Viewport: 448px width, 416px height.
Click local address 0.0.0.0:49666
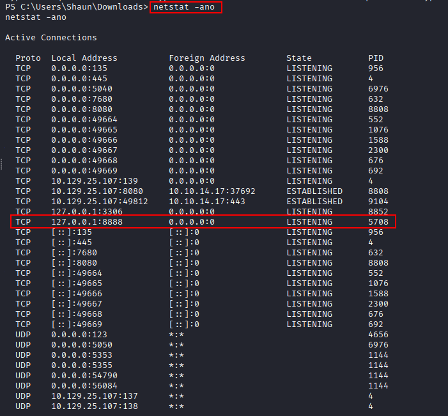click(84, 140)
